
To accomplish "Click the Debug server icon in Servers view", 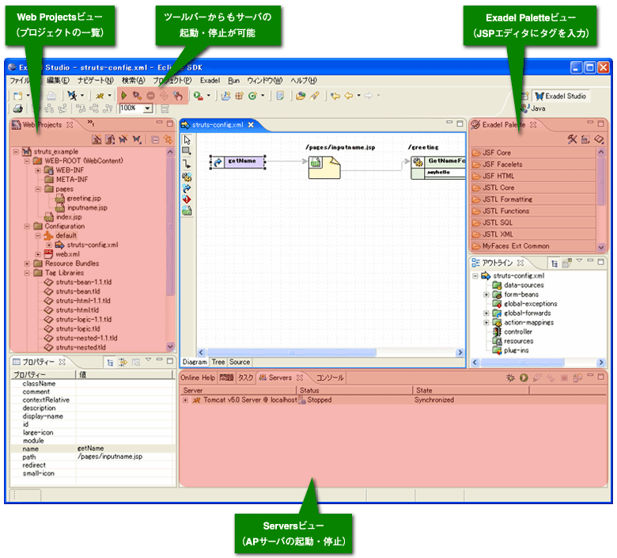I will tap(510, 378).
